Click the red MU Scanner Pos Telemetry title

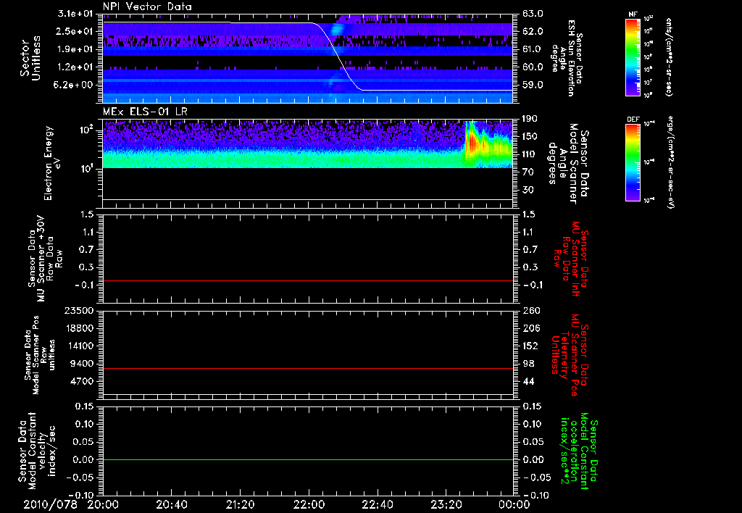tap(570, 355)
